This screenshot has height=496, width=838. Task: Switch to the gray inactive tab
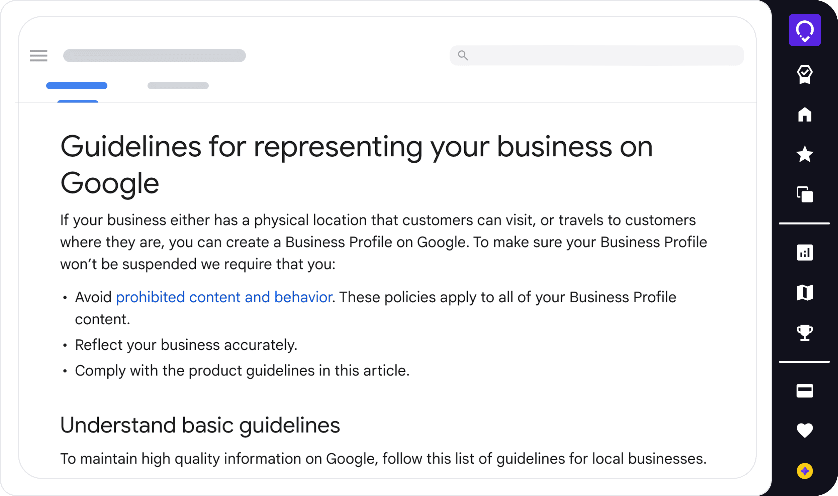coord(178,86)
